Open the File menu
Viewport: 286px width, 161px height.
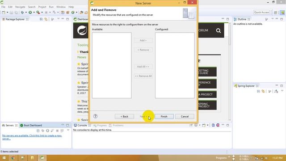3,7
